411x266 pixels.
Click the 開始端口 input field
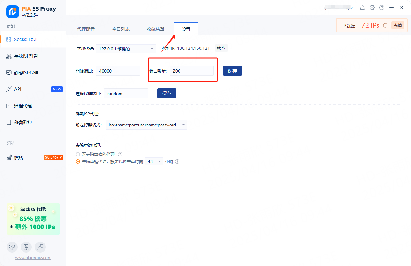click(x=118, y=71)
